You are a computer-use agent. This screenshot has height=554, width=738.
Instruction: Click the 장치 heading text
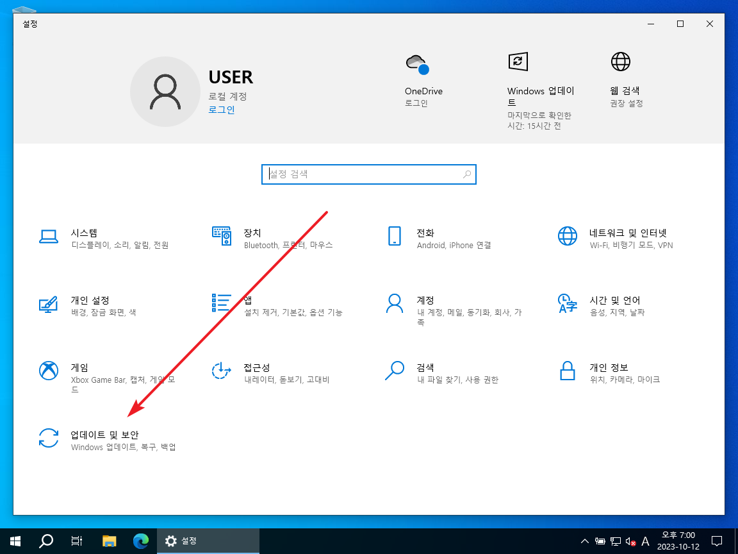(x=252, y=233)
